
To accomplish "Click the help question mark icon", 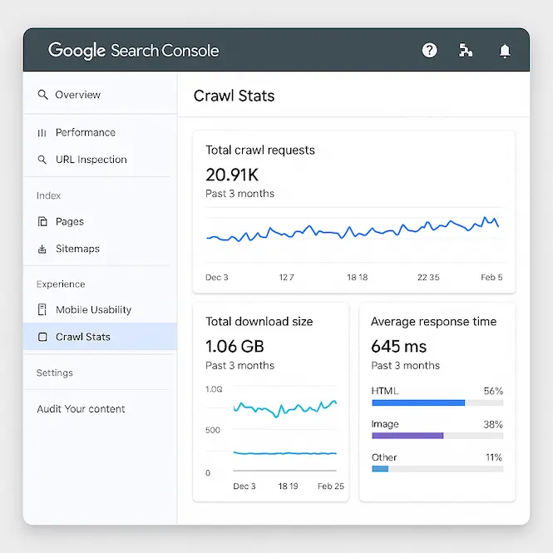I will click(429, 51).
